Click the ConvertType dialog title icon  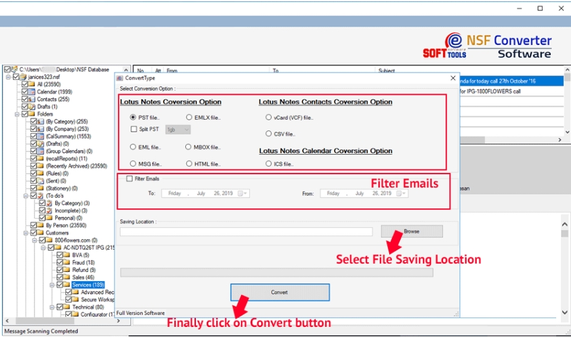[x=120, y=78]
